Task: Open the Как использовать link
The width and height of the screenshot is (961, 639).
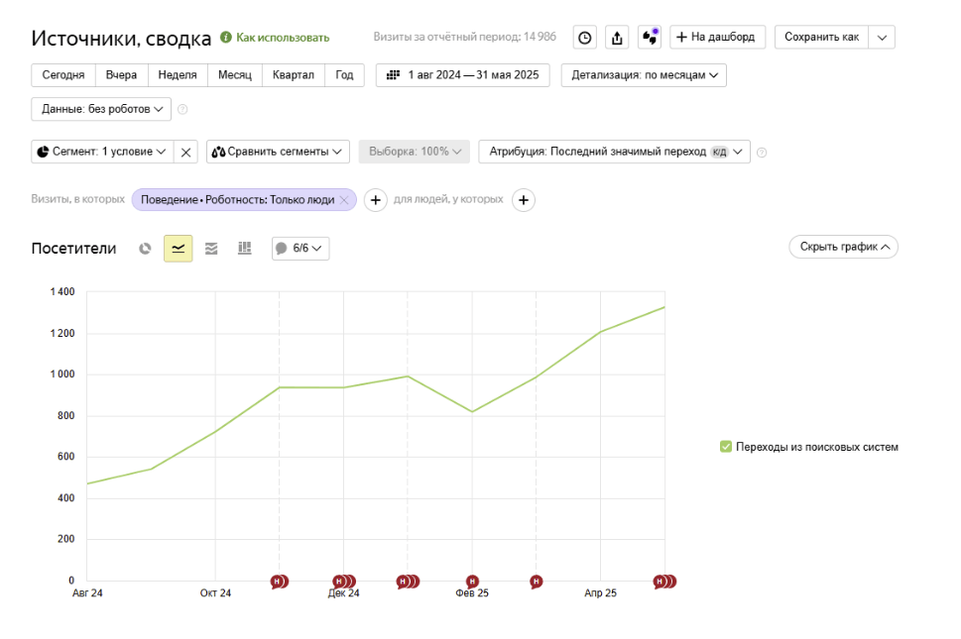Action: point(283,38)
